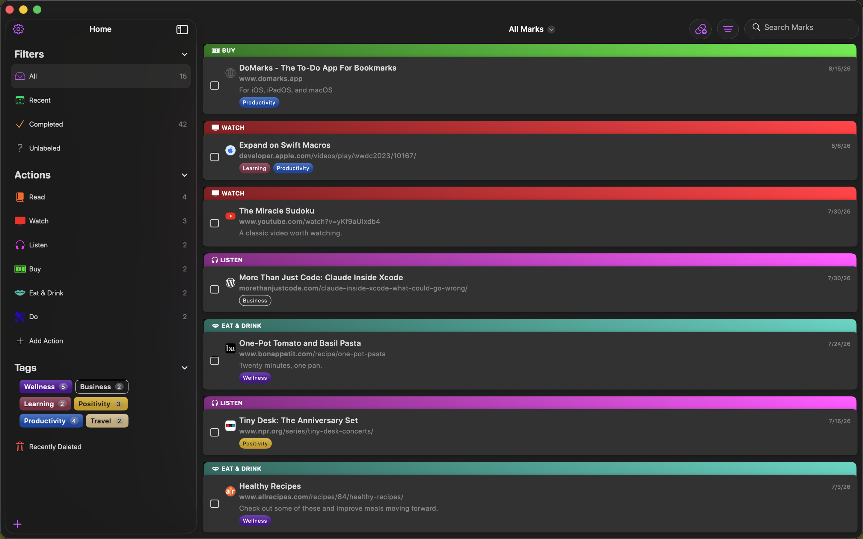Open the Recent filter
Viewport: 863px width, 539px height.
pyautogui.click(x=101, y=100)
